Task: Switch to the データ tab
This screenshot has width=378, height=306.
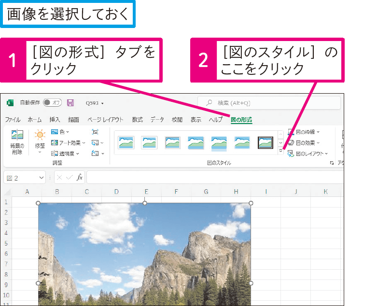Action: (x=157, y=120)
